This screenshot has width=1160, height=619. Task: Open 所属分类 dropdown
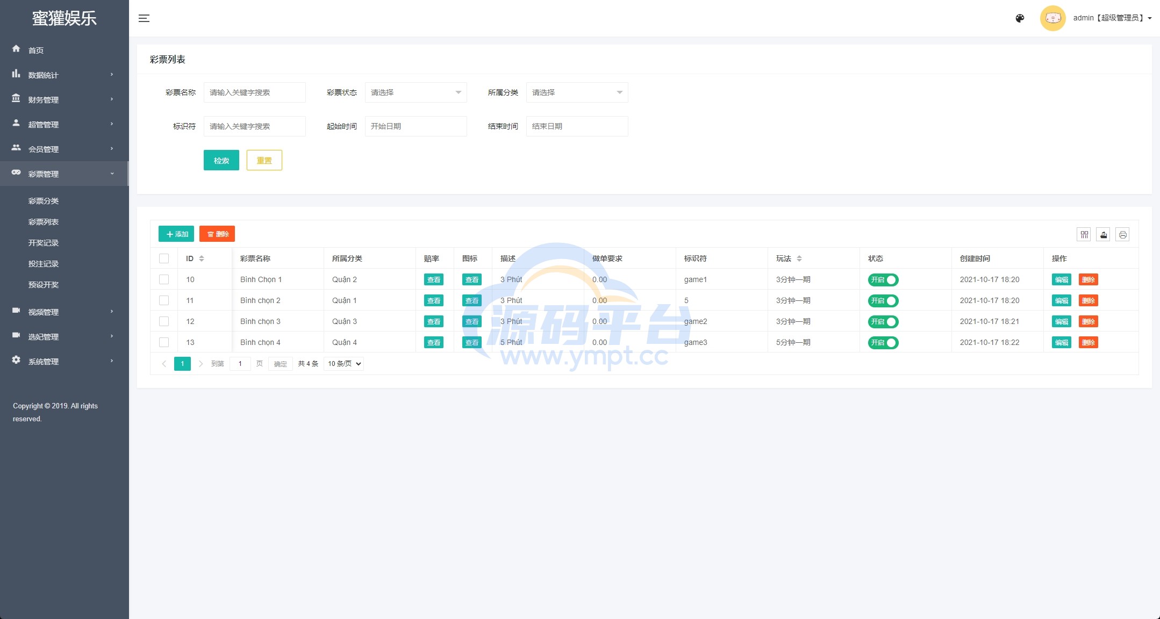577,92
